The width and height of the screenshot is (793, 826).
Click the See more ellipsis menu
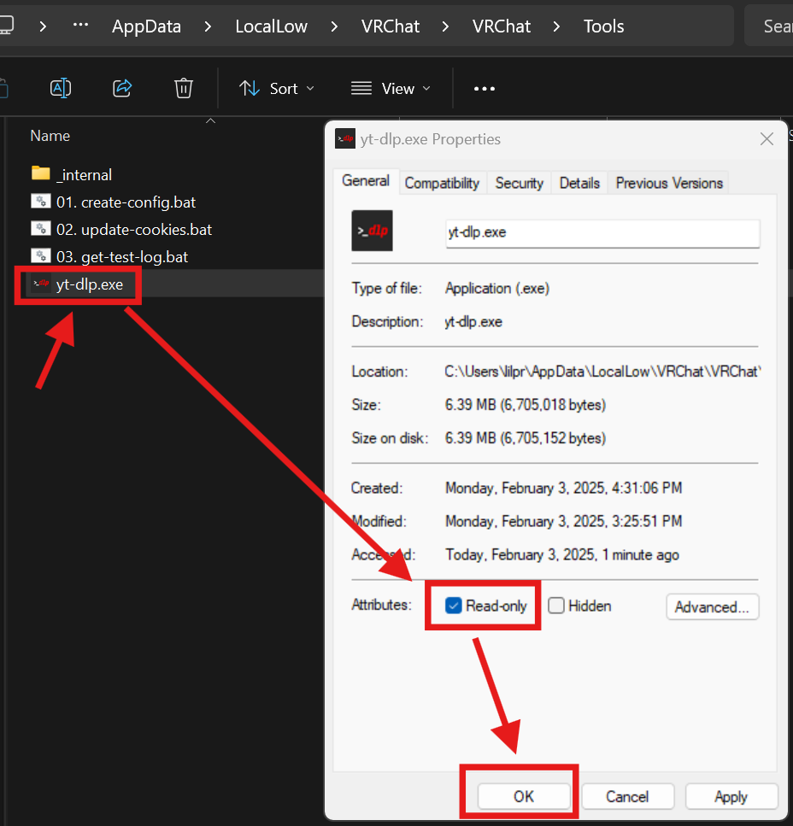484,88
